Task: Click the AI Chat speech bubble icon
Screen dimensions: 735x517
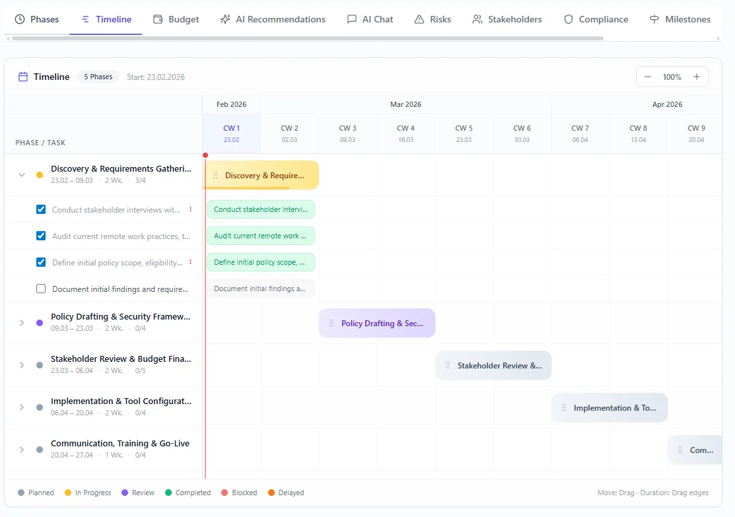Action: coord(353,19)
